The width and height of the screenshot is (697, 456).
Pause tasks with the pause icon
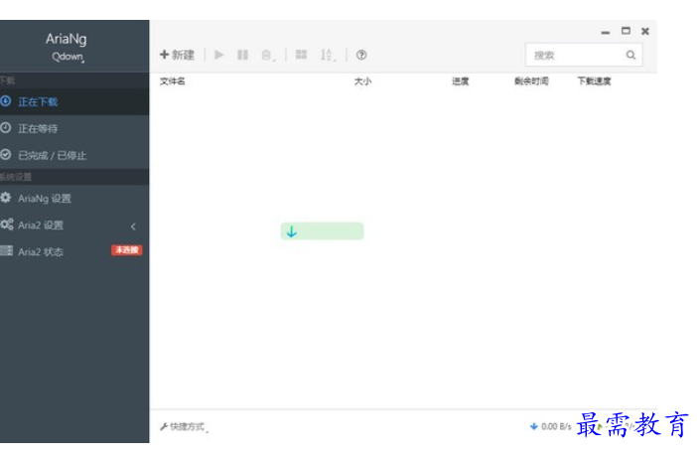click(x=243, y=55)
